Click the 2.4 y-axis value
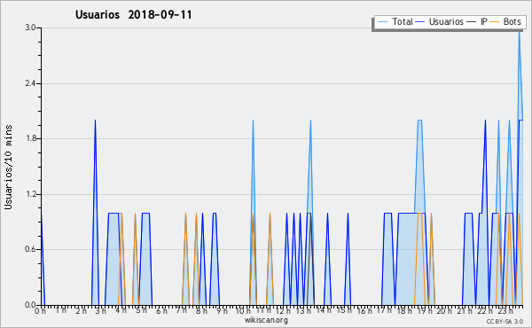The width and height of the screenshot is (532, 328). (30, 83)
